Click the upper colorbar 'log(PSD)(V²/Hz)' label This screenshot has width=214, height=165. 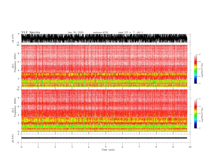[202, 70]
